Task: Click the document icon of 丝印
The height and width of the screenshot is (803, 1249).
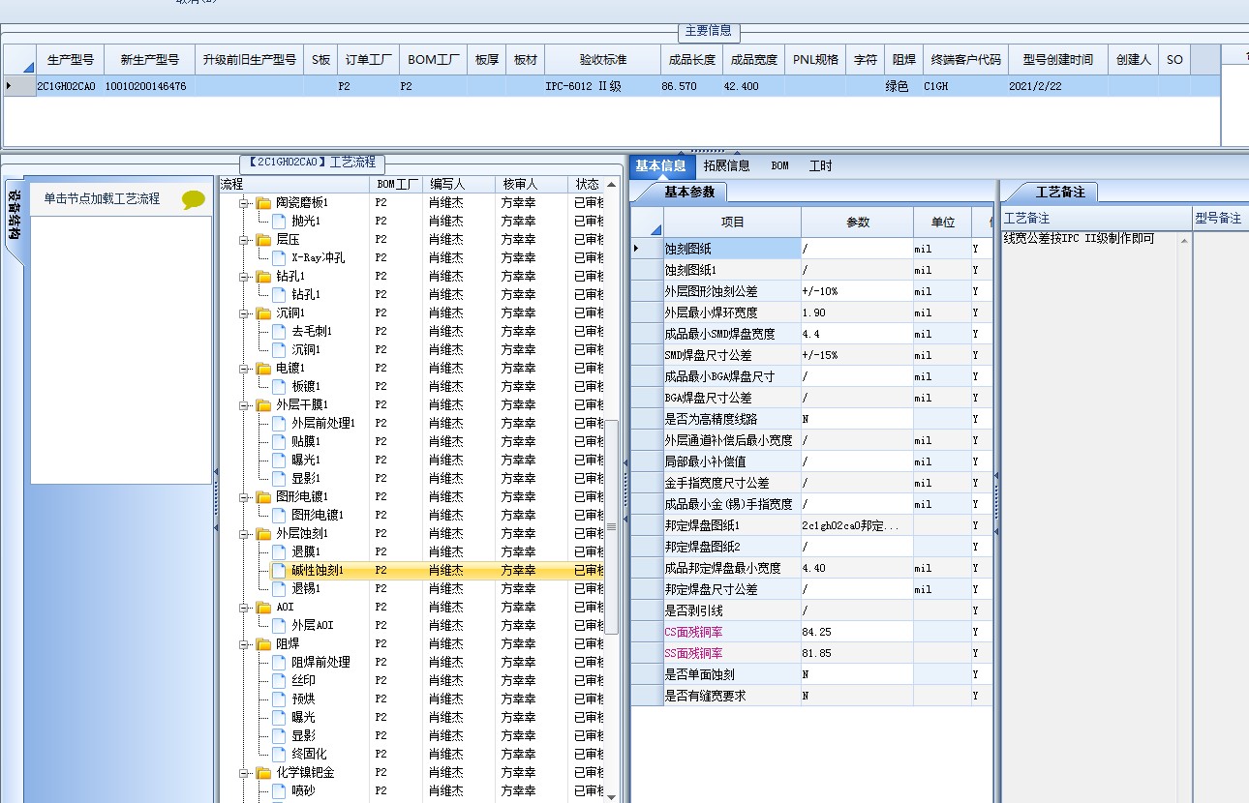Action: click(x=279, y=681)
